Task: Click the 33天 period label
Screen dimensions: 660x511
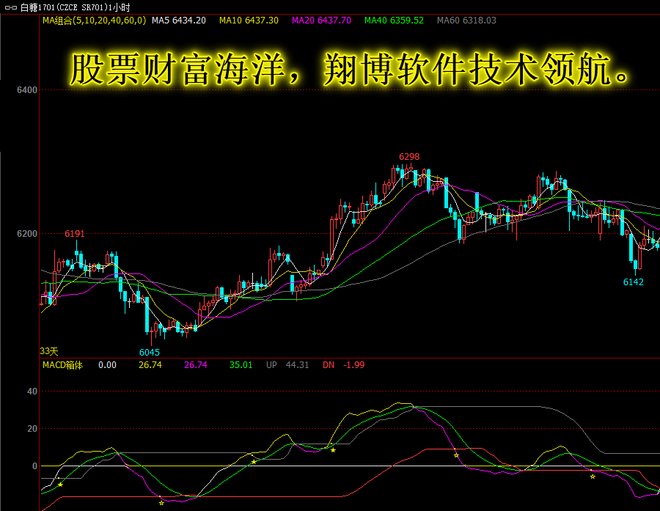Action: tap(49, 351)
